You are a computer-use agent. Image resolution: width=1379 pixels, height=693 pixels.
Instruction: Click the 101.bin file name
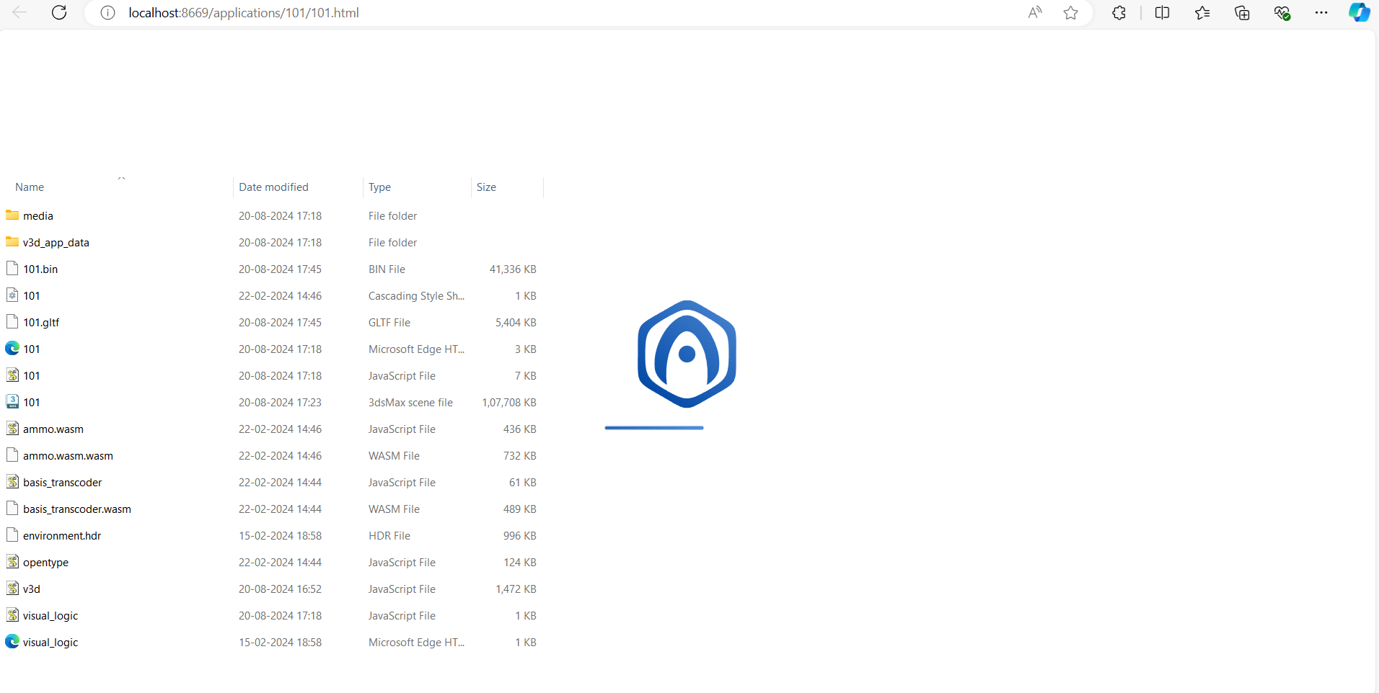point(40,269)
